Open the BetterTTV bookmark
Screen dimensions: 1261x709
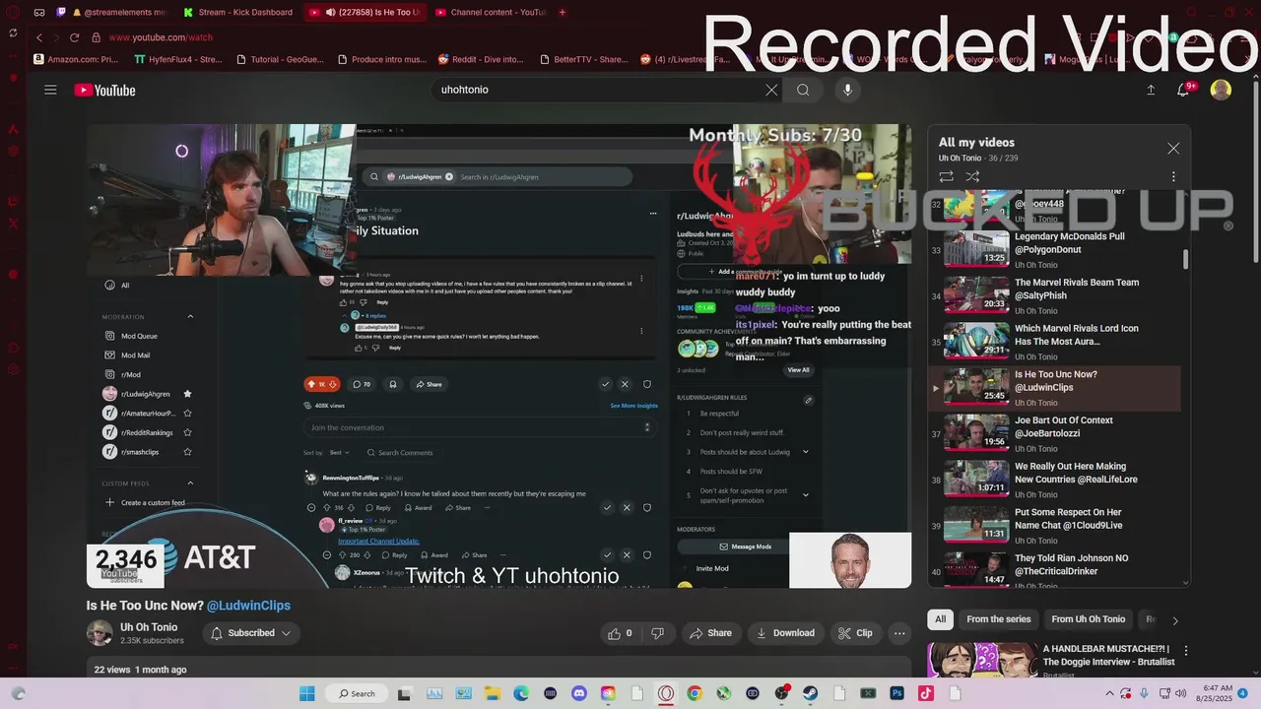[x=583, y=59]
